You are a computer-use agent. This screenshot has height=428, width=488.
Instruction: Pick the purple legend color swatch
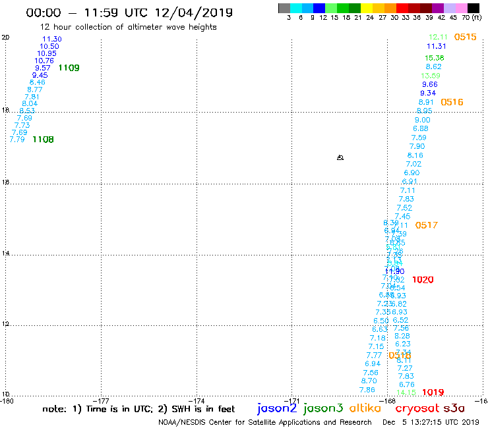coord(437,8)
